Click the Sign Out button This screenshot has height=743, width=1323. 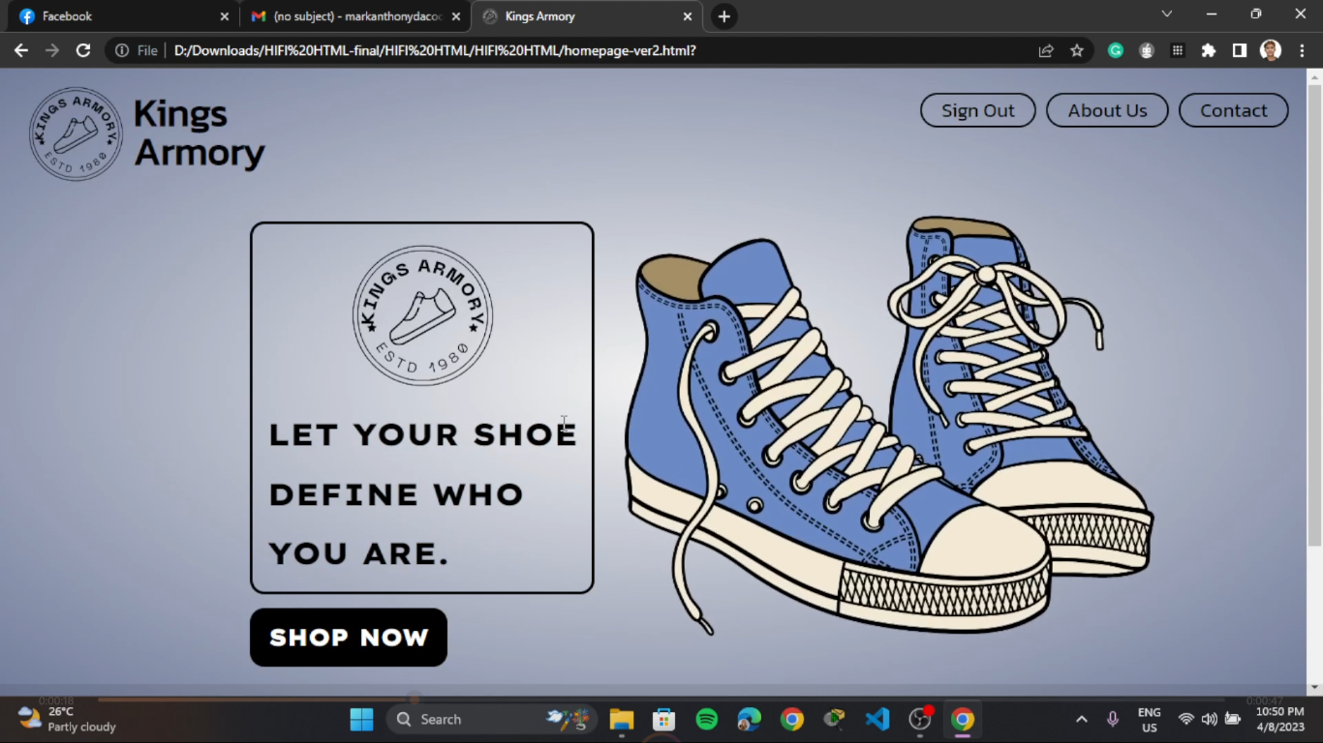point(978,110)
